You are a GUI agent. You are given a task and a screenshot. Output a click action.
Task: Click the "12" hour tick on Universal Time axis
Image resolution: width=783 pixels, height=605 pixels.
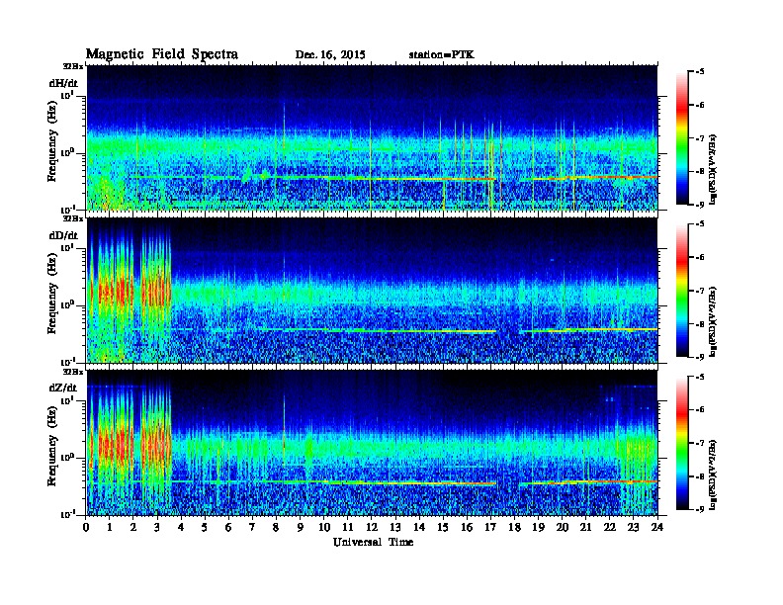click(372, 527)
